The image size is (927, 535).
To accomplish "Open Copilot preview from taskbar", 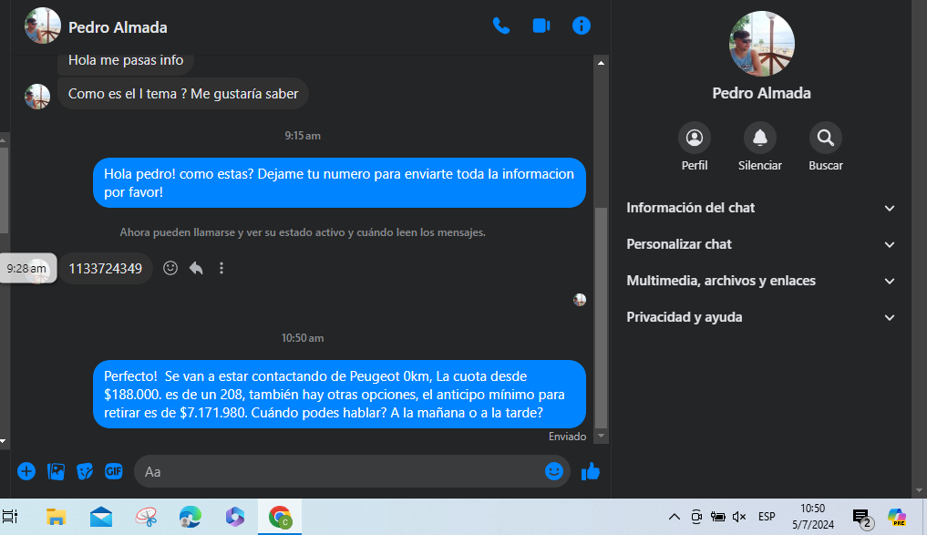I will [x=897, y=517].
